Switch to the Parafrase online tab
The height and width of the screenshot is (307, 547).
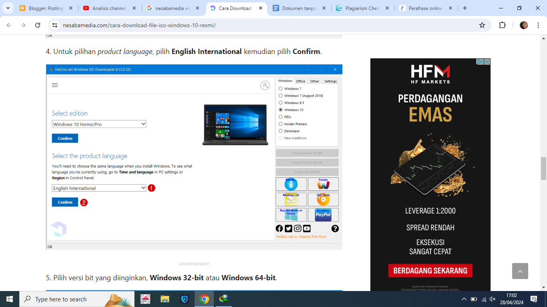pos(425,8)
